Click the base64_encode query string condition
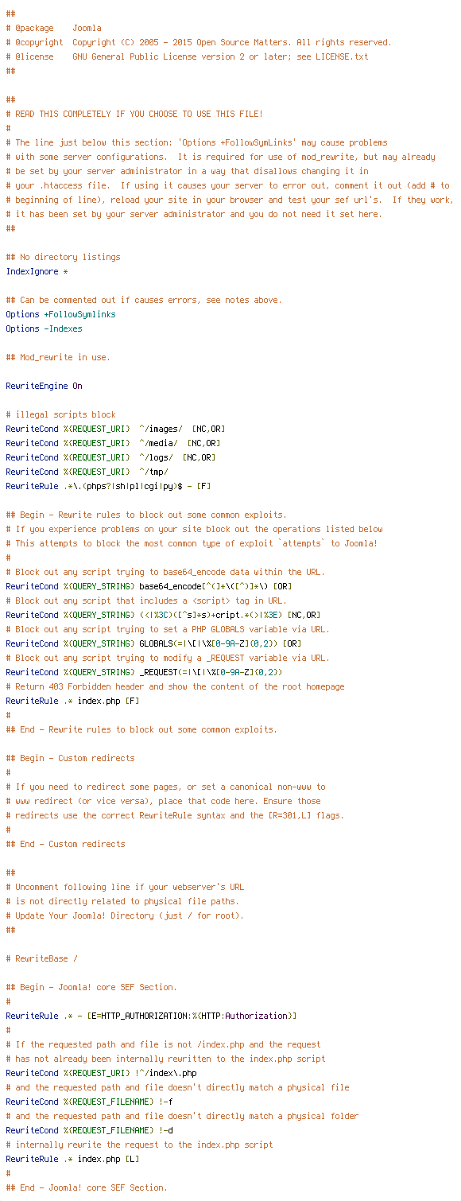Viewport: 461px width, 1201px height. [x=149, y=586]
